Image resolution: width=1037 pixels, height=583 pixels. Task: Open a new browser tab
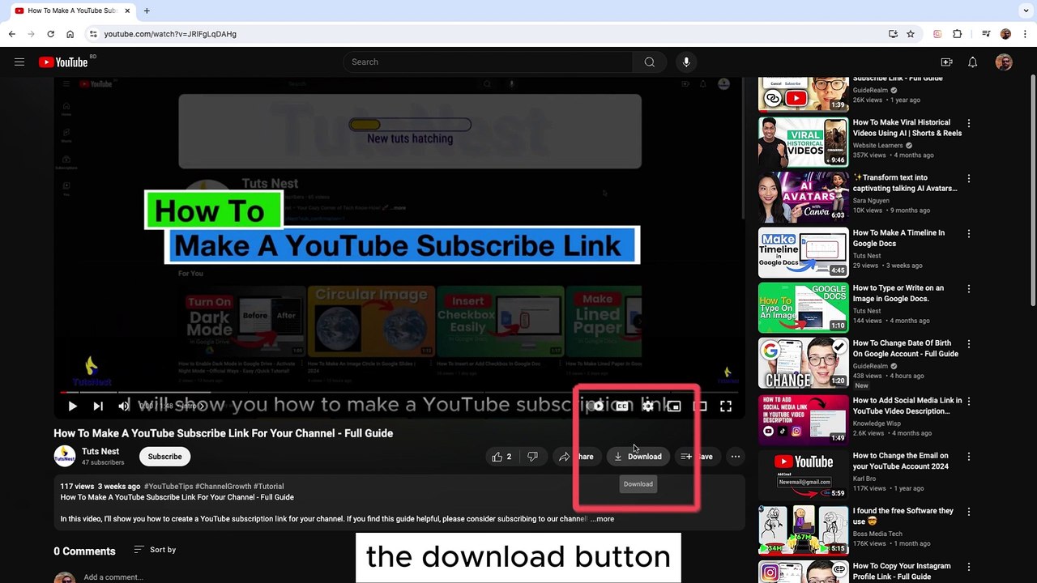pyautogui.click(x=147, y=11)
